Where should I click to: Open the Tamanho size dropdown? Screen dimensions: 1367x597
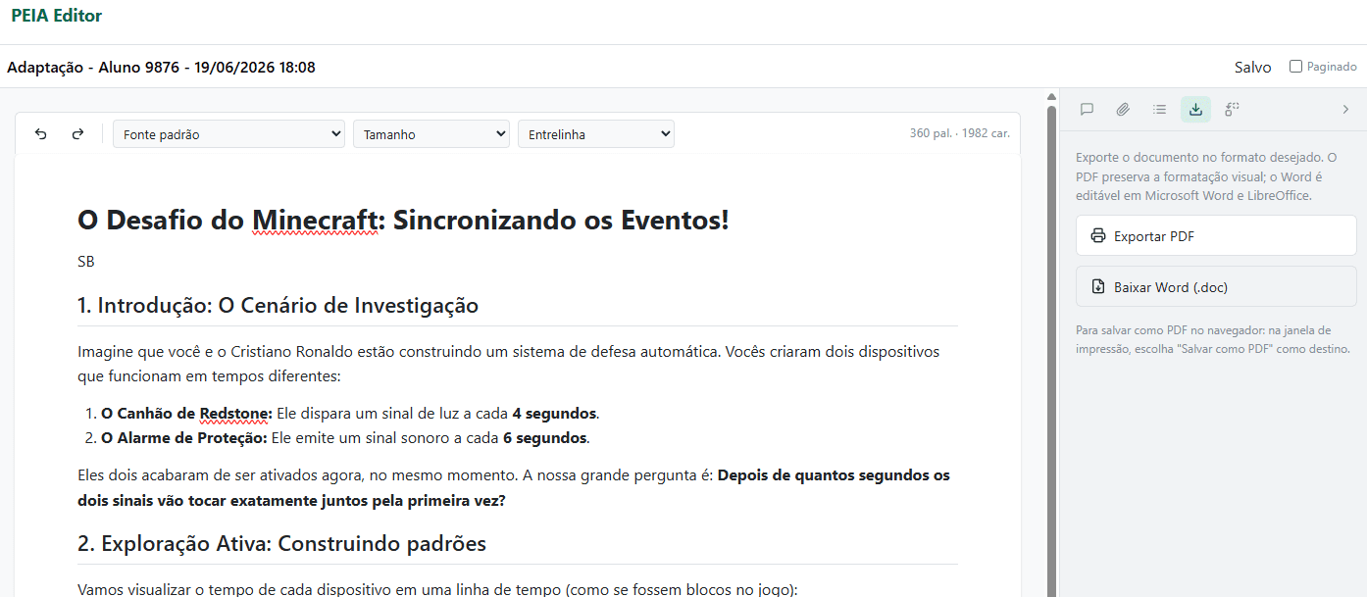point(431,134)
